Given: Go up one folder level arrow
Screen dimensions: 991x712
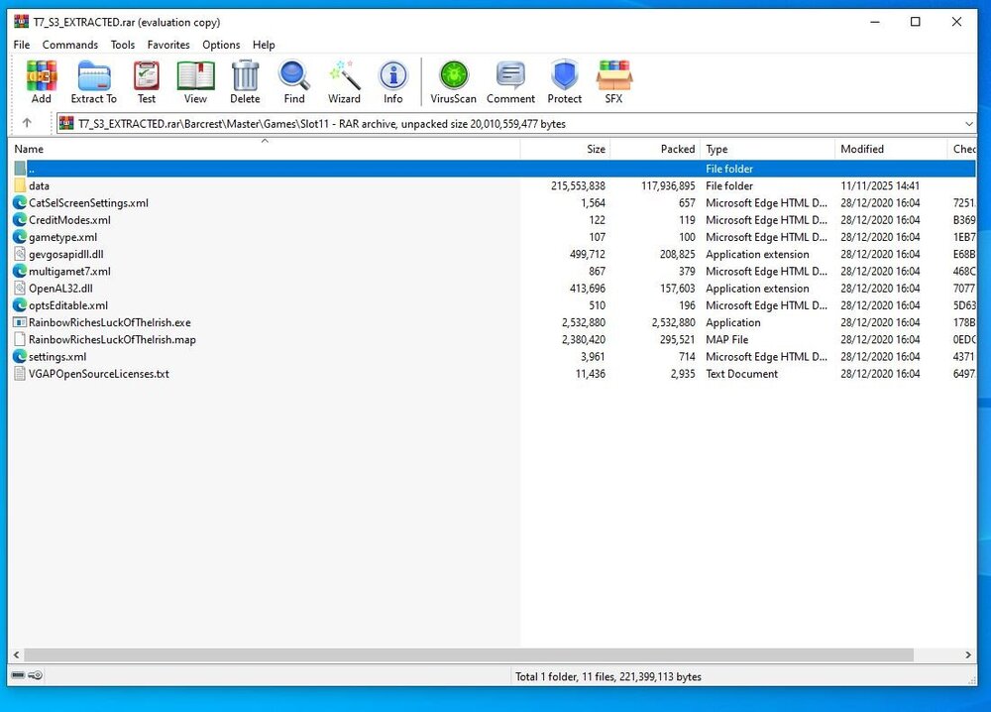Looking at the screenshot, I should (27, 123).
